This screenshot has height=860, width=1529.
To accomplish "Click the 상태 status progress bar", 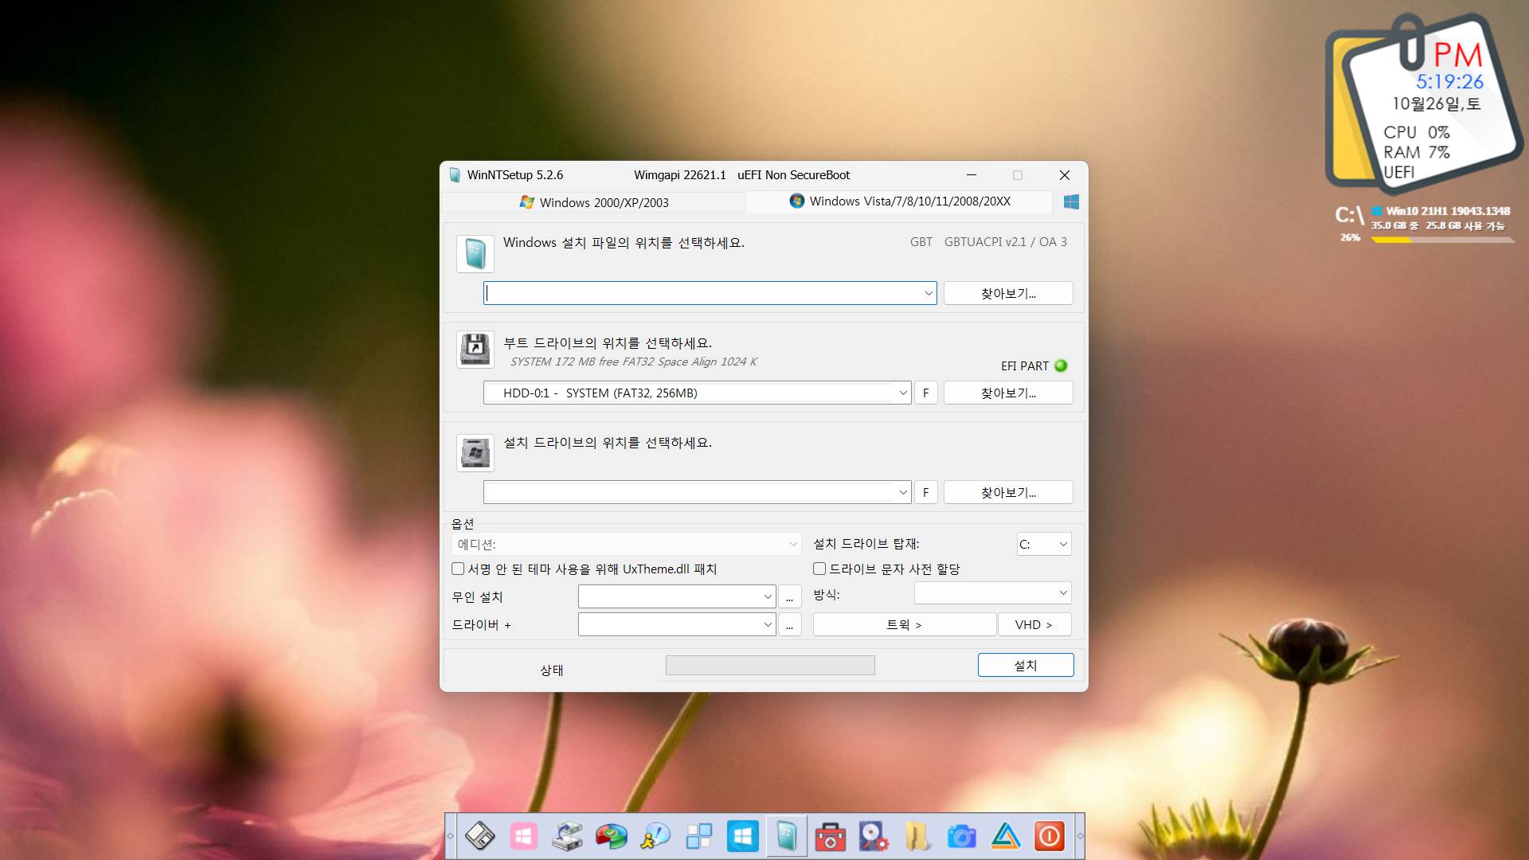I will tap(770, 665).
